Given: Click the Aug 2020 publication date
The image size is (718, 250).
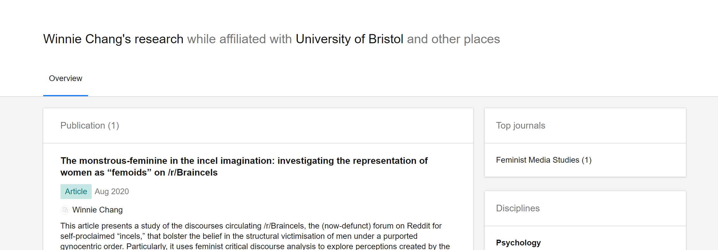Looking at the screenshot, I should 112,192.
